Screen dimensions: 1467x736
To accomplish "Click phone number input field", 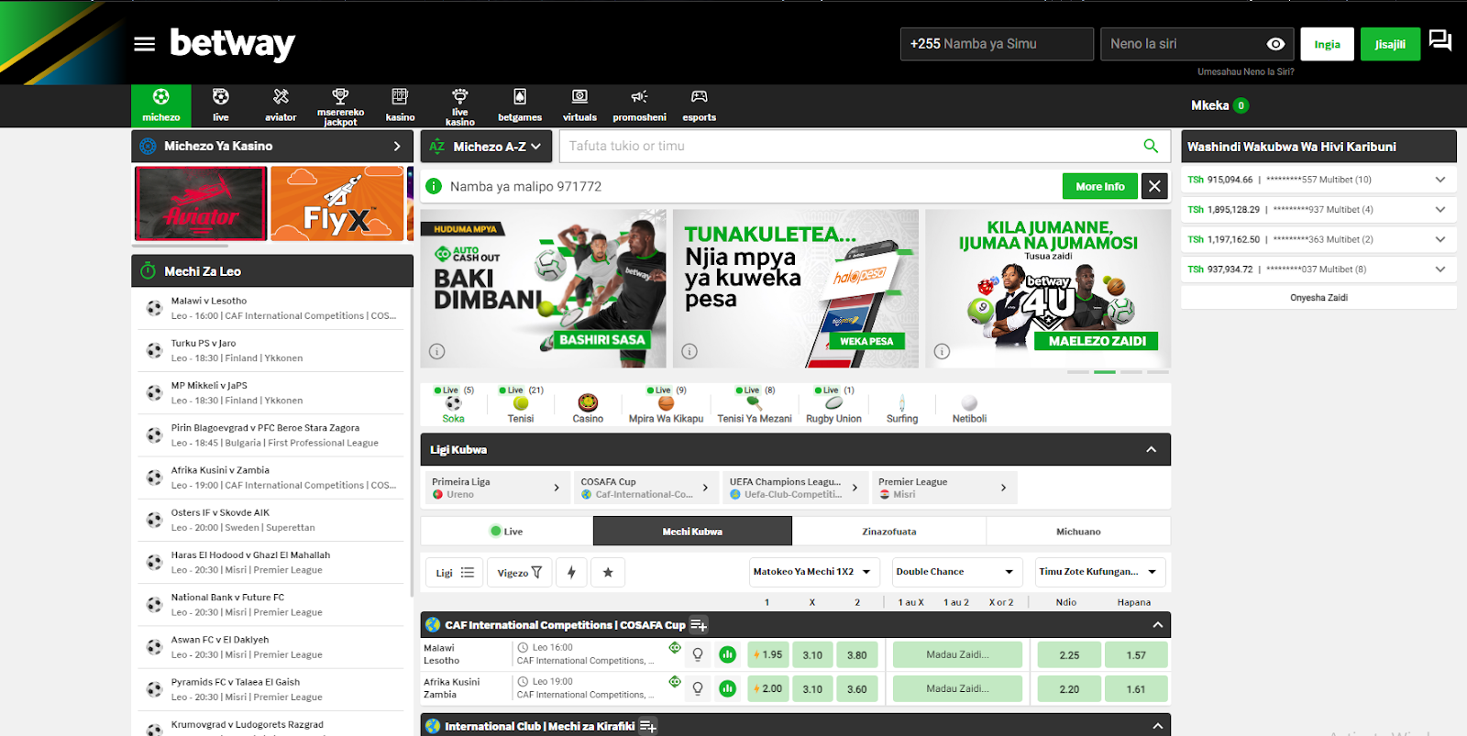I will (997, 44).
